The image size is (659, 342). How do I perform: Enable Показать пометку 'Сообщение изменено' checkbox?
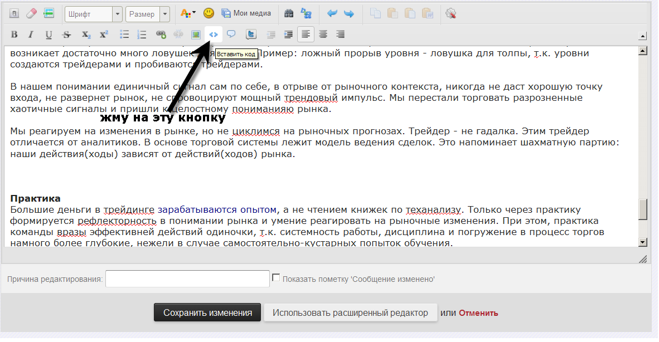pyautogui.click(x=276, y=277)
